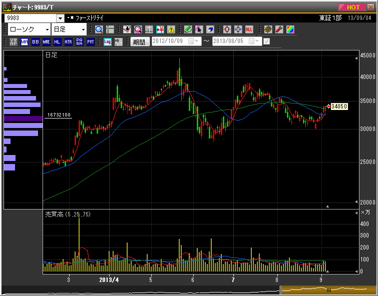Viewport: 378px width, 296px height.
Task: Toggle the MA moving average indicator
Action: (24, 42)
